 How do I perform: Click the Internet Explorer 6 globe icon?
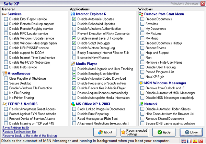click(73, 14)
